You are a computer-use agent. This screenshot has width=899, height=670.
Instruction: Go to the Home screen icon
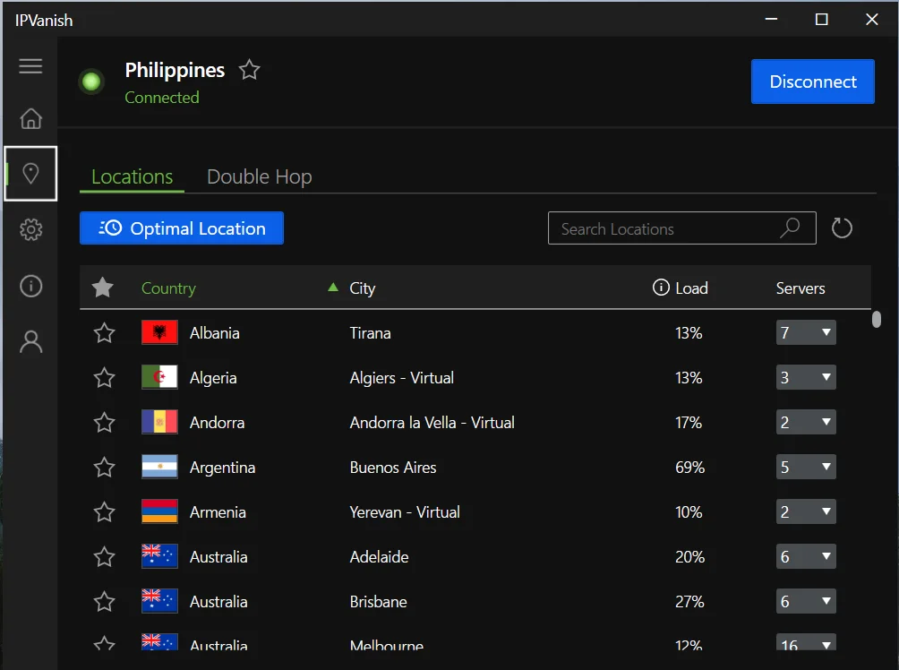point(31,119)
